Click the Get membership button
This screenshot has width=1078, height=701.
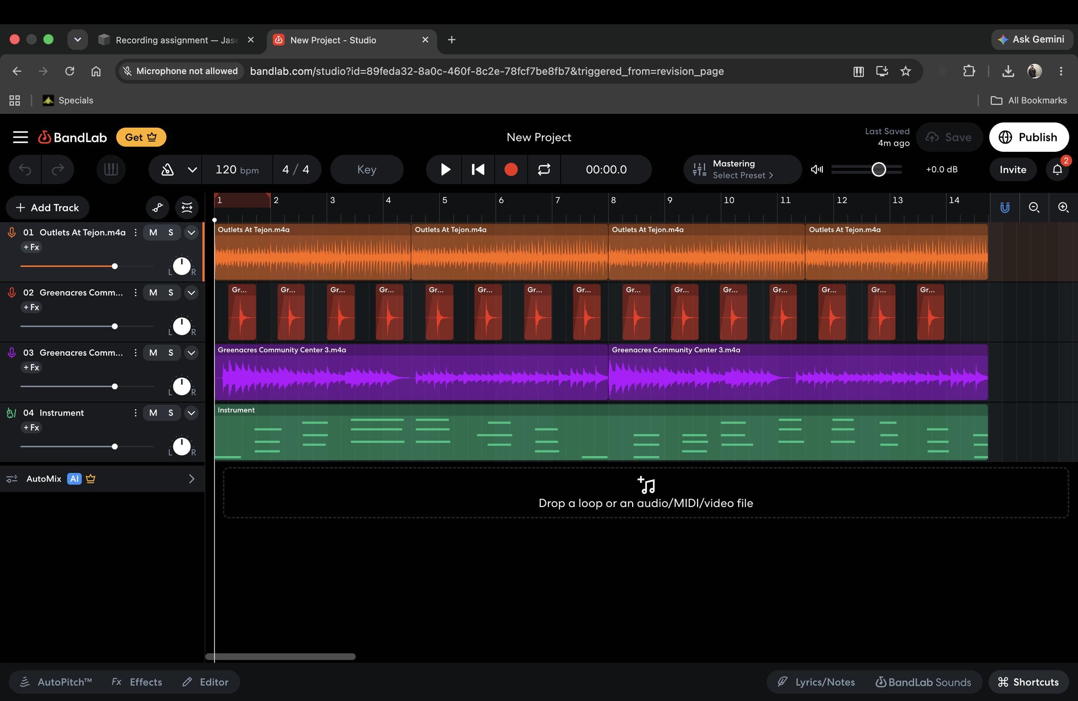tap(141, 137)
